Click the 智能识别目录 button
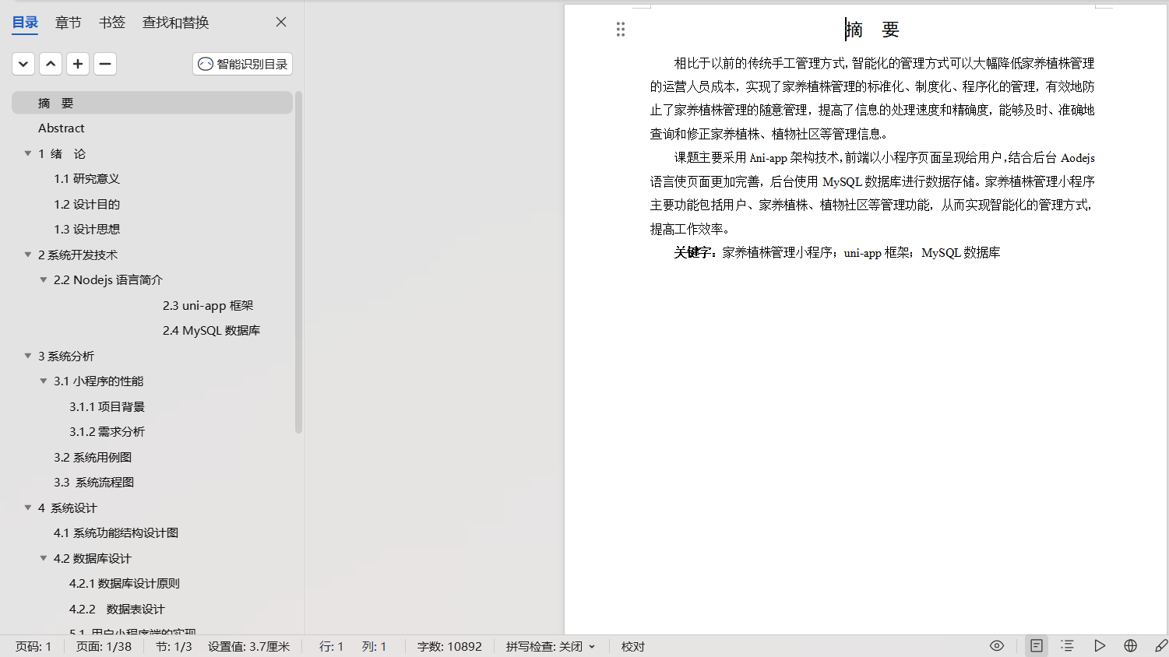1169x657 pixels. tap(242, 64)
